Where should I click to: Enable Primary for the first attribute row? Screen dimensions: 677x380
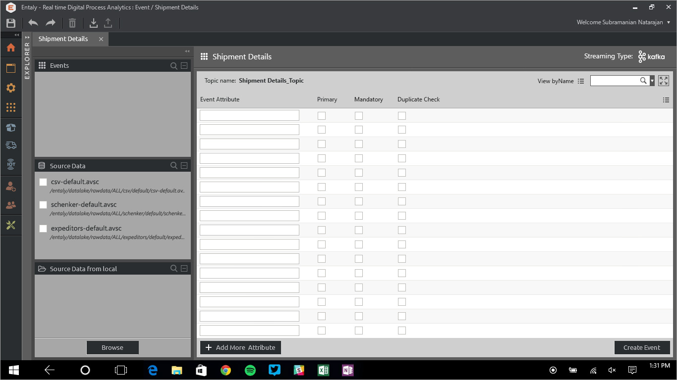pos(322,115)
